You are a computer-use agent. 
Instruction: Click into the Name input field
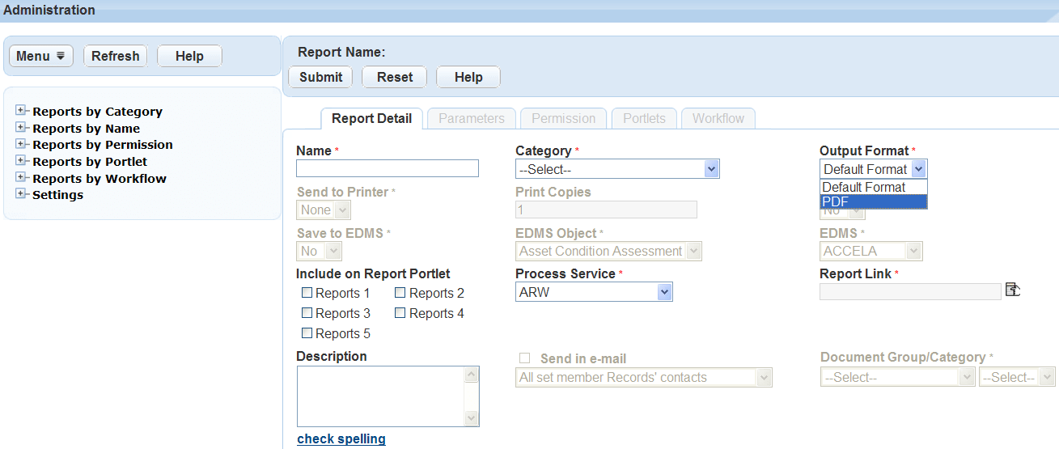387,168
